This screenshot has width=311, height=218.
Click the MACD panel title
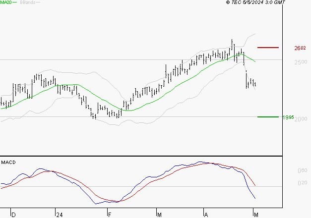[8, 163]
